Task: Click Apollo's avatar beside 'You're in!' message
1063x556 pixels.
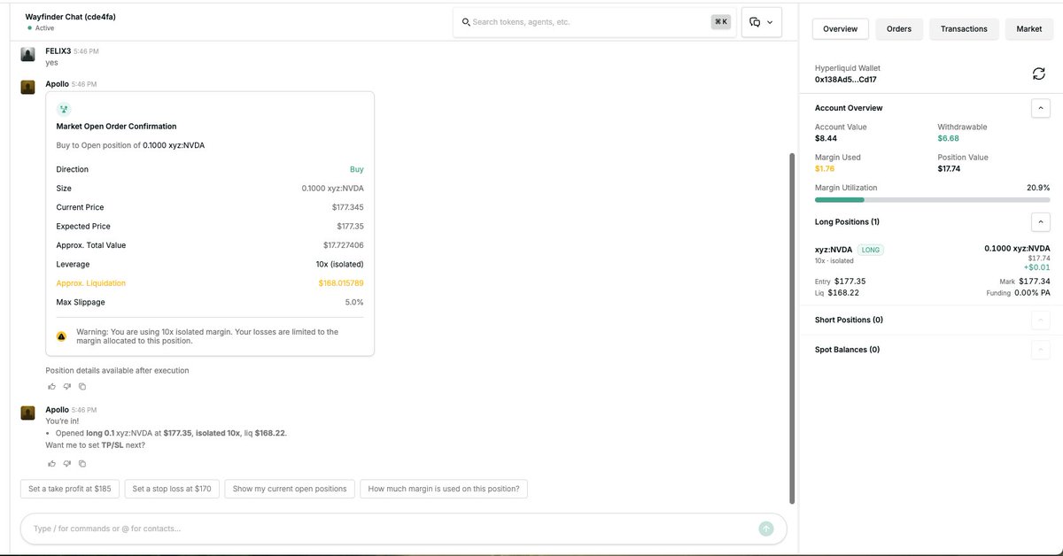Action: [28, 413]
